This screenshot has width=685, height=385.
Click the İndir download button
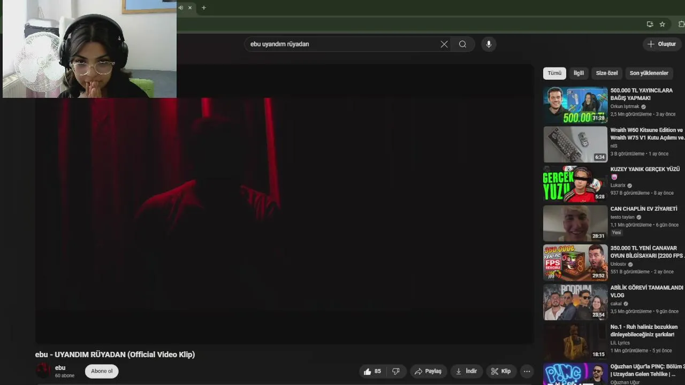click(x=466, y=371)
